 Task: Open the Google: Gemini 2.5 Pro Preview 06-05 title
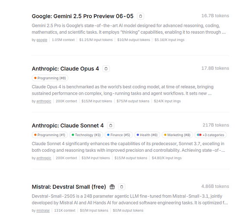pos(83,16)
